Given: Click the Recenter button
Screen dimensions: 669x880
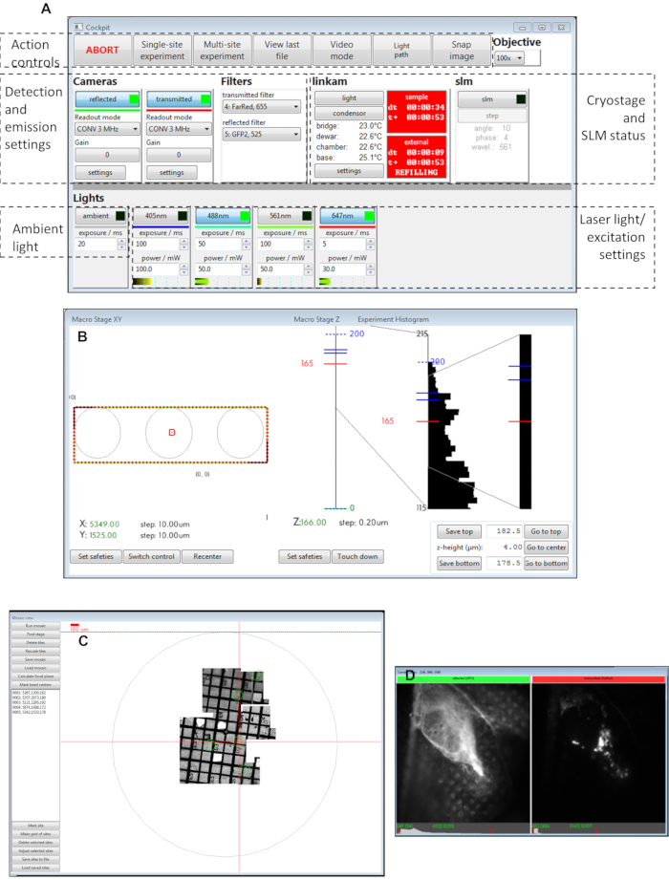Looking at the screenshot, I should click(207, 557).
